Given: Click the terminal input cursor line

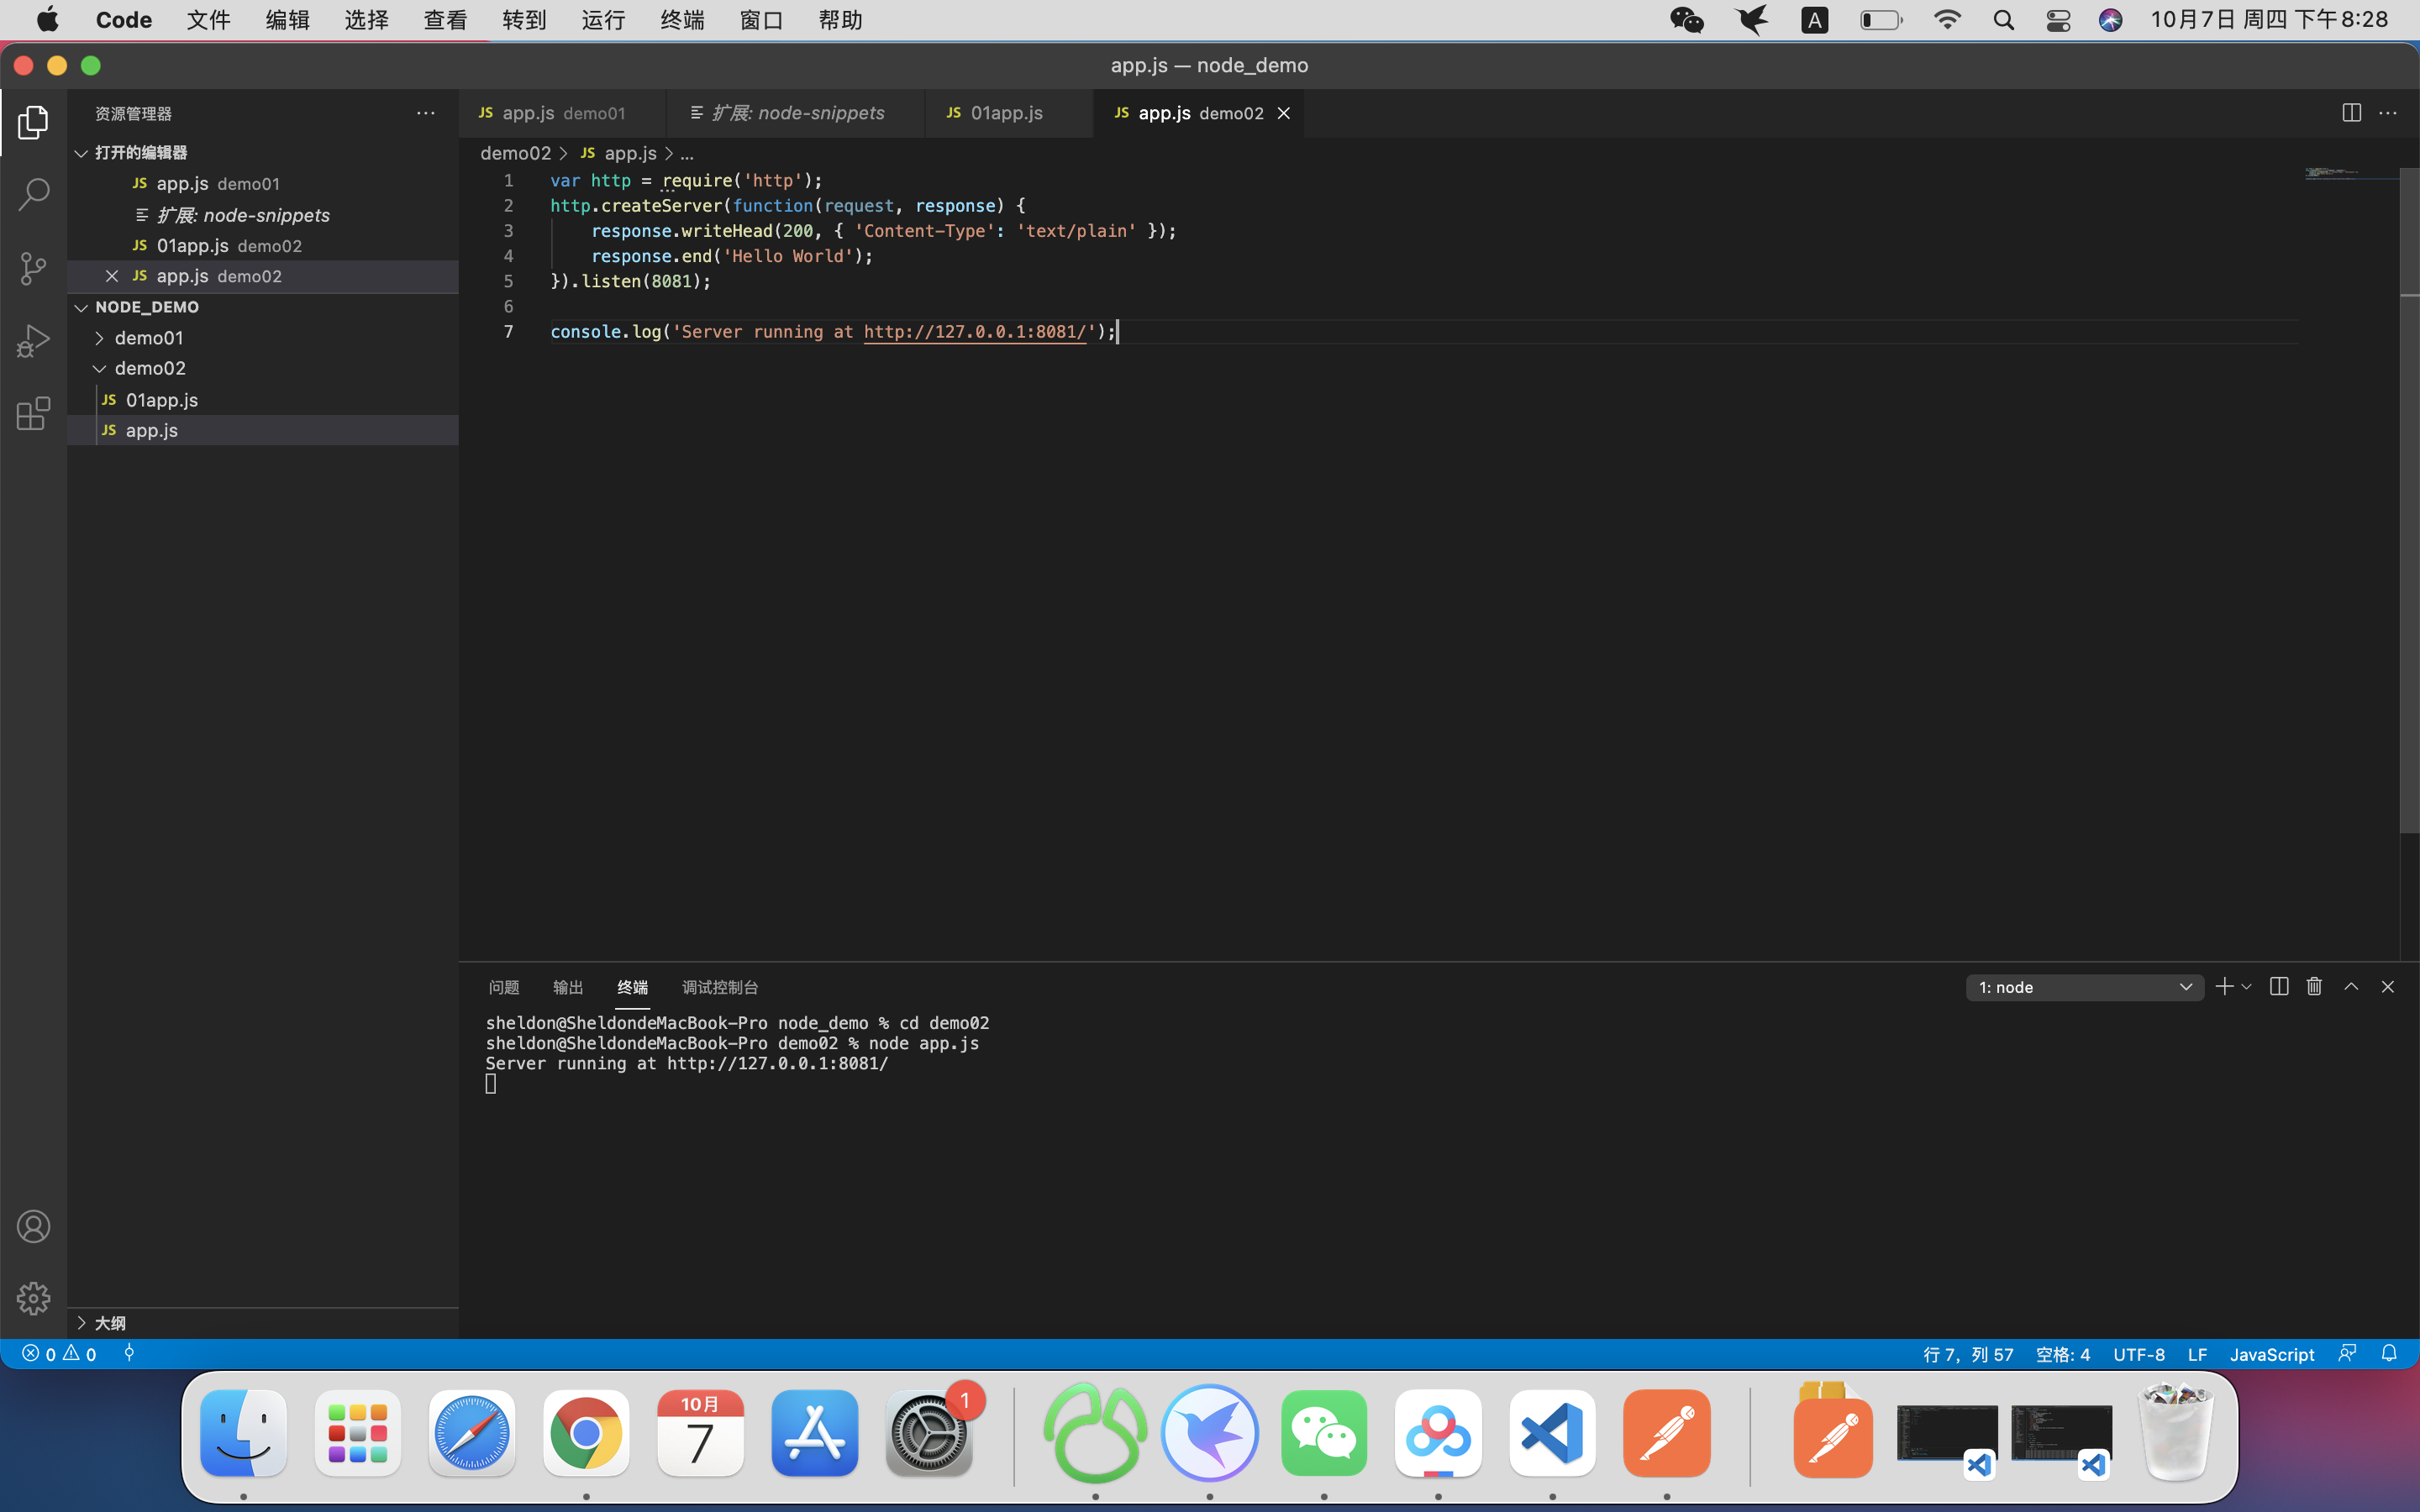Looking at the screenshot, I should click(x=491, y=1084).
